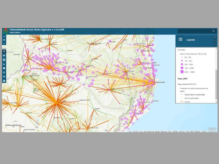The image size is (219, 164).
Task: Collapse Legenda panel with up chevron
Action: point(215,41)
